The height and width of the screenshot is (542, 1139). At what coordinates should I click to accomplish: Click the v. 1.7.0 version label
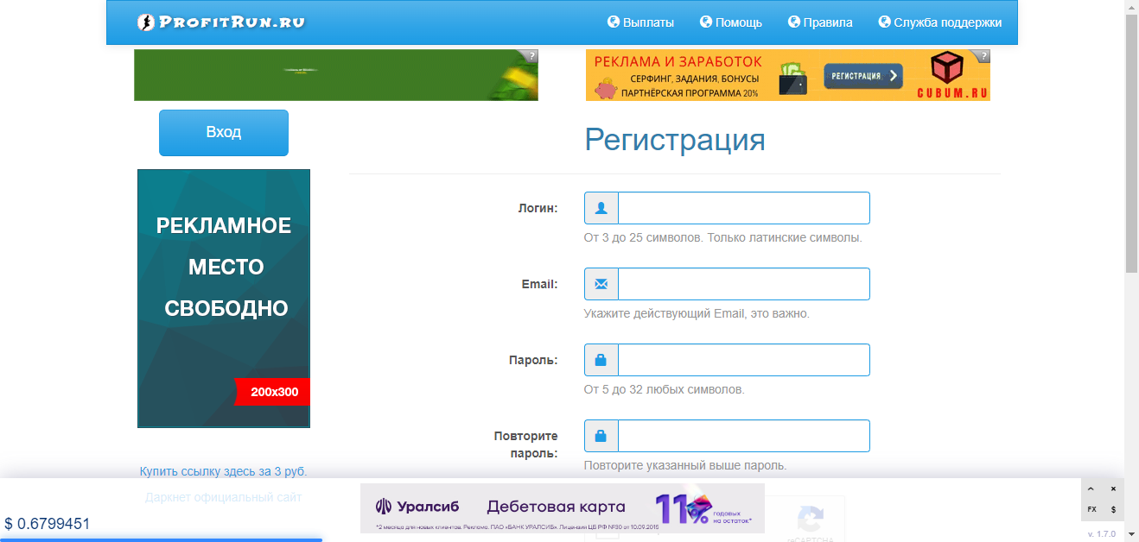pos(1101,534)
